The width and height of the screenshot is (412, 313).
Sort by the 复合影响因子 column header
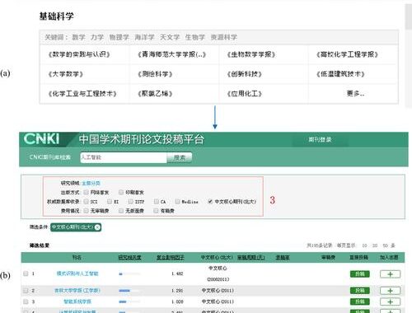[x=171, y=258]
